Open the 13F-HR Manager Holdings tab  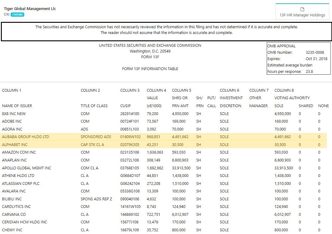[302, 15]
